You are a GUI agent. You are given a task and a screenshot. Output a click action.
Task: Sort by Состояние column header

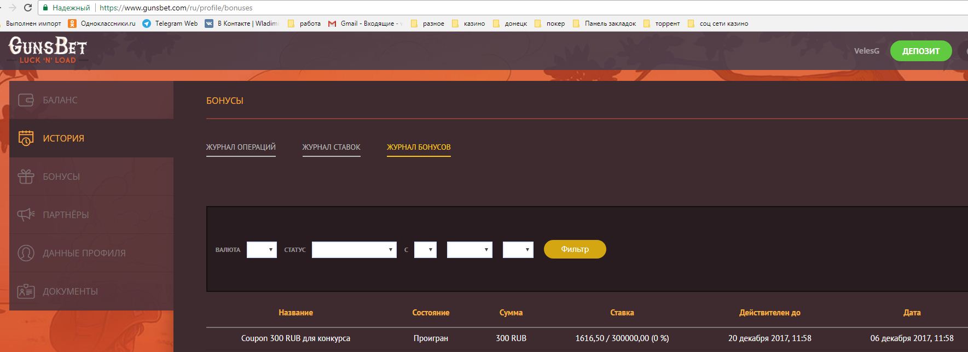coord(431,313)
